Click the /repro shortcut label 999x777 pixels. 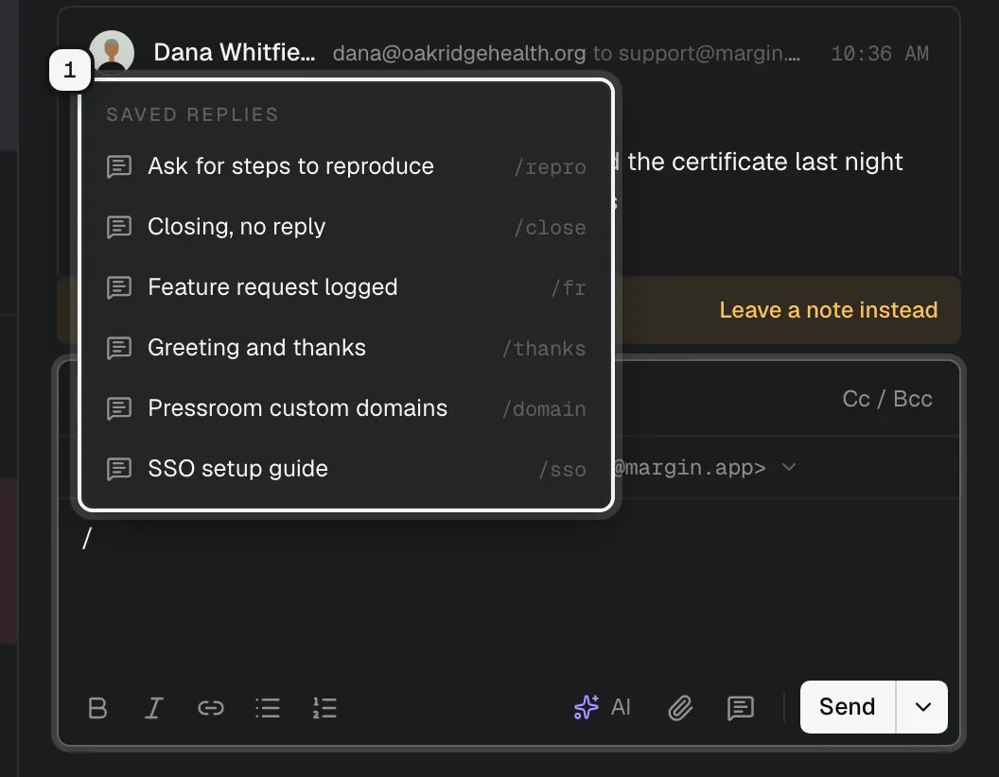pyautogui.click(x=551, y=167)
